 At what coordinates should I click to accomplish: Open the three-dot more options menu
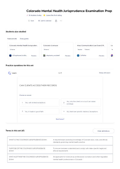pyautogui.click(x=61, y=21)
